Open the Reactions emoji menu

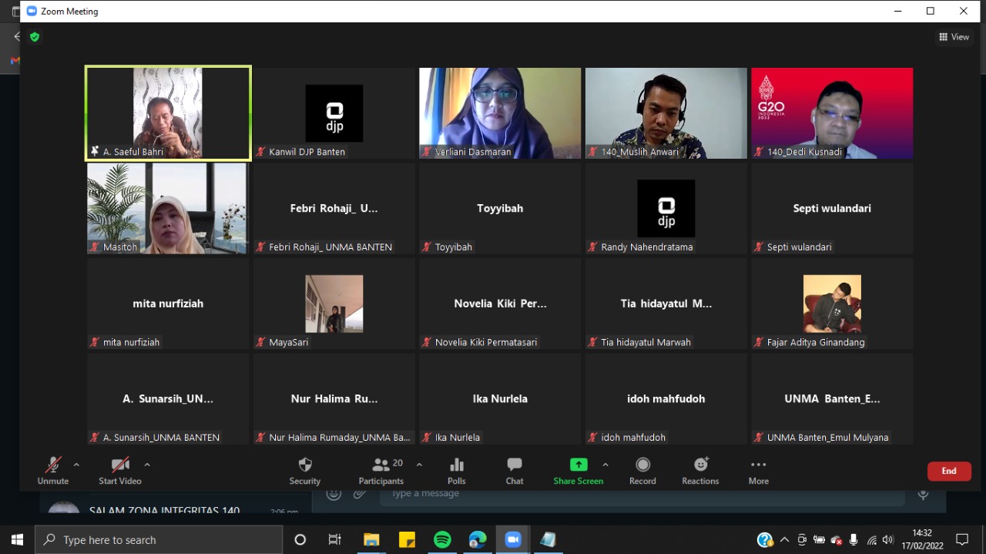[x=700, y=465]
